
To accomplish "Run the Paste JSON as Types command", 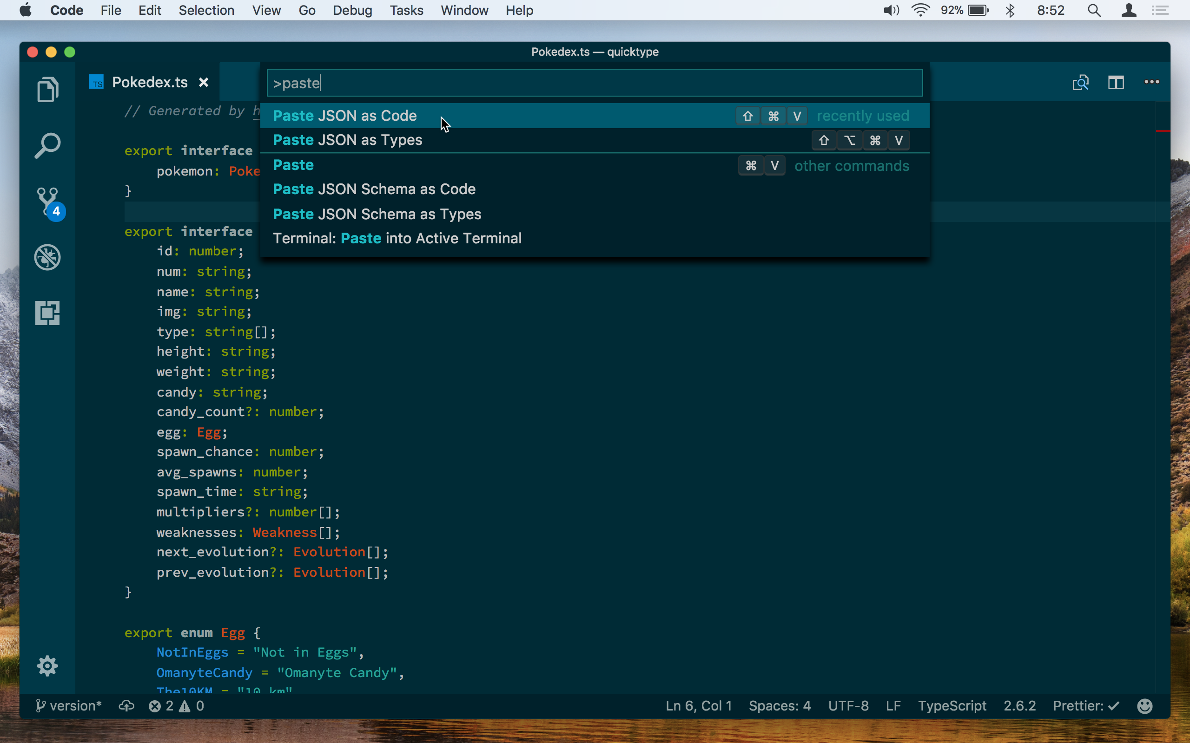I will (347, 140).
